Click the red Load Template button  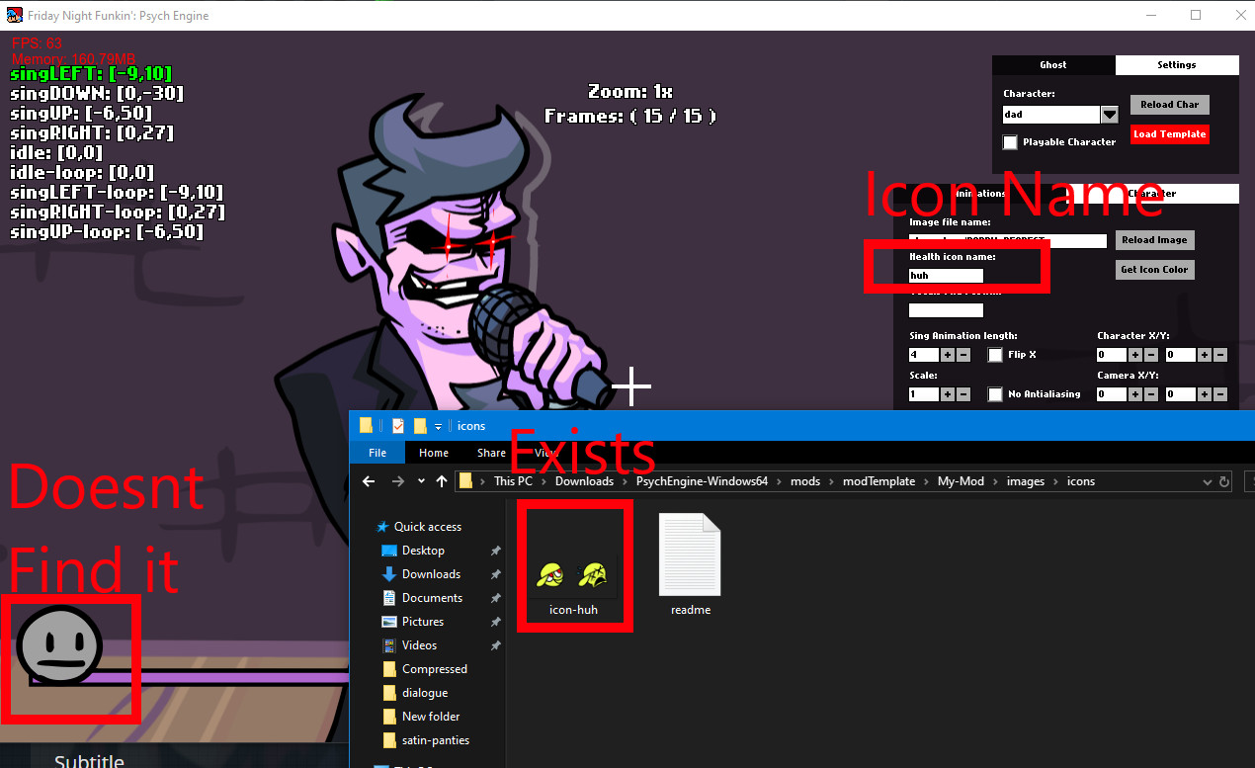[1169, 134]
